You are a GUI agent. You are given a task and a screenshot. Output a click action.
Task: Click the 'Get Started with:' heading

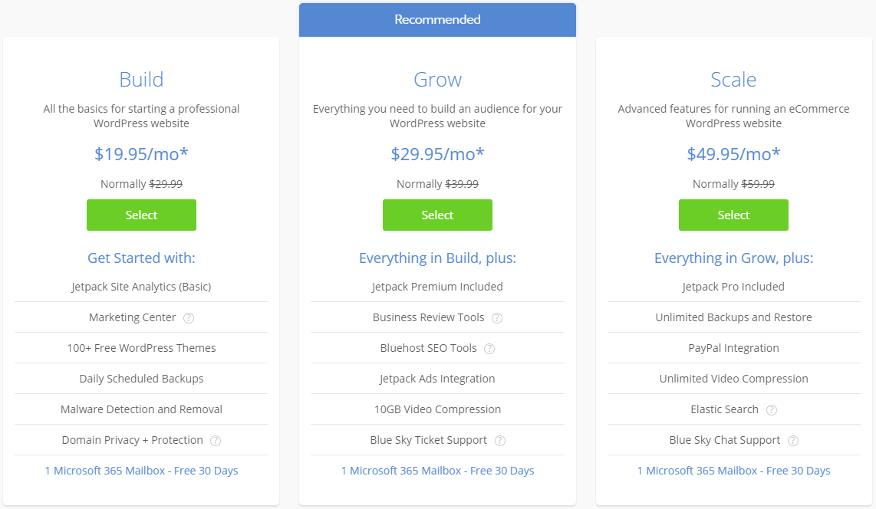(x=141, y=258)
